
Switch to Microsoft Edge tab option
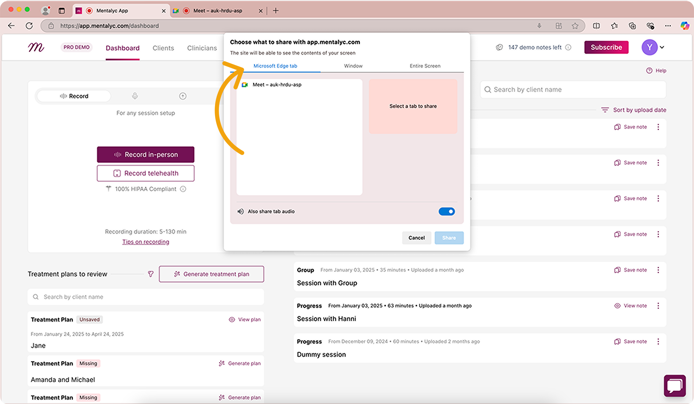[275, 66]
